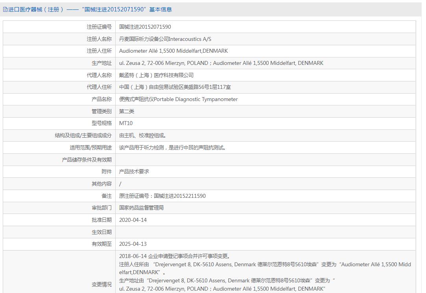Click the document icon in the page header
Viewport: 426px width, 293px height.
(x=5, y=9)
